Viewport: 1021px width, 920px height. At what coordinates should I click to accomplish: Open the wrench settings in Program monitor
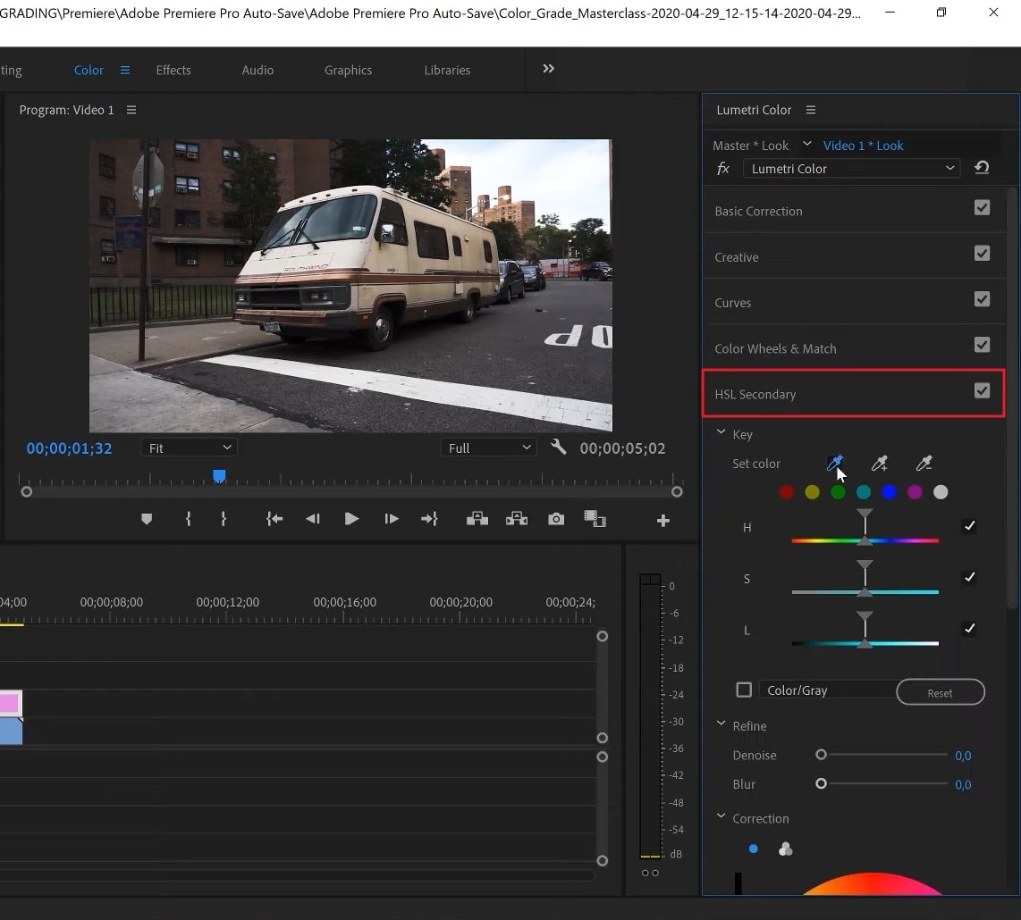click(559, 447)
